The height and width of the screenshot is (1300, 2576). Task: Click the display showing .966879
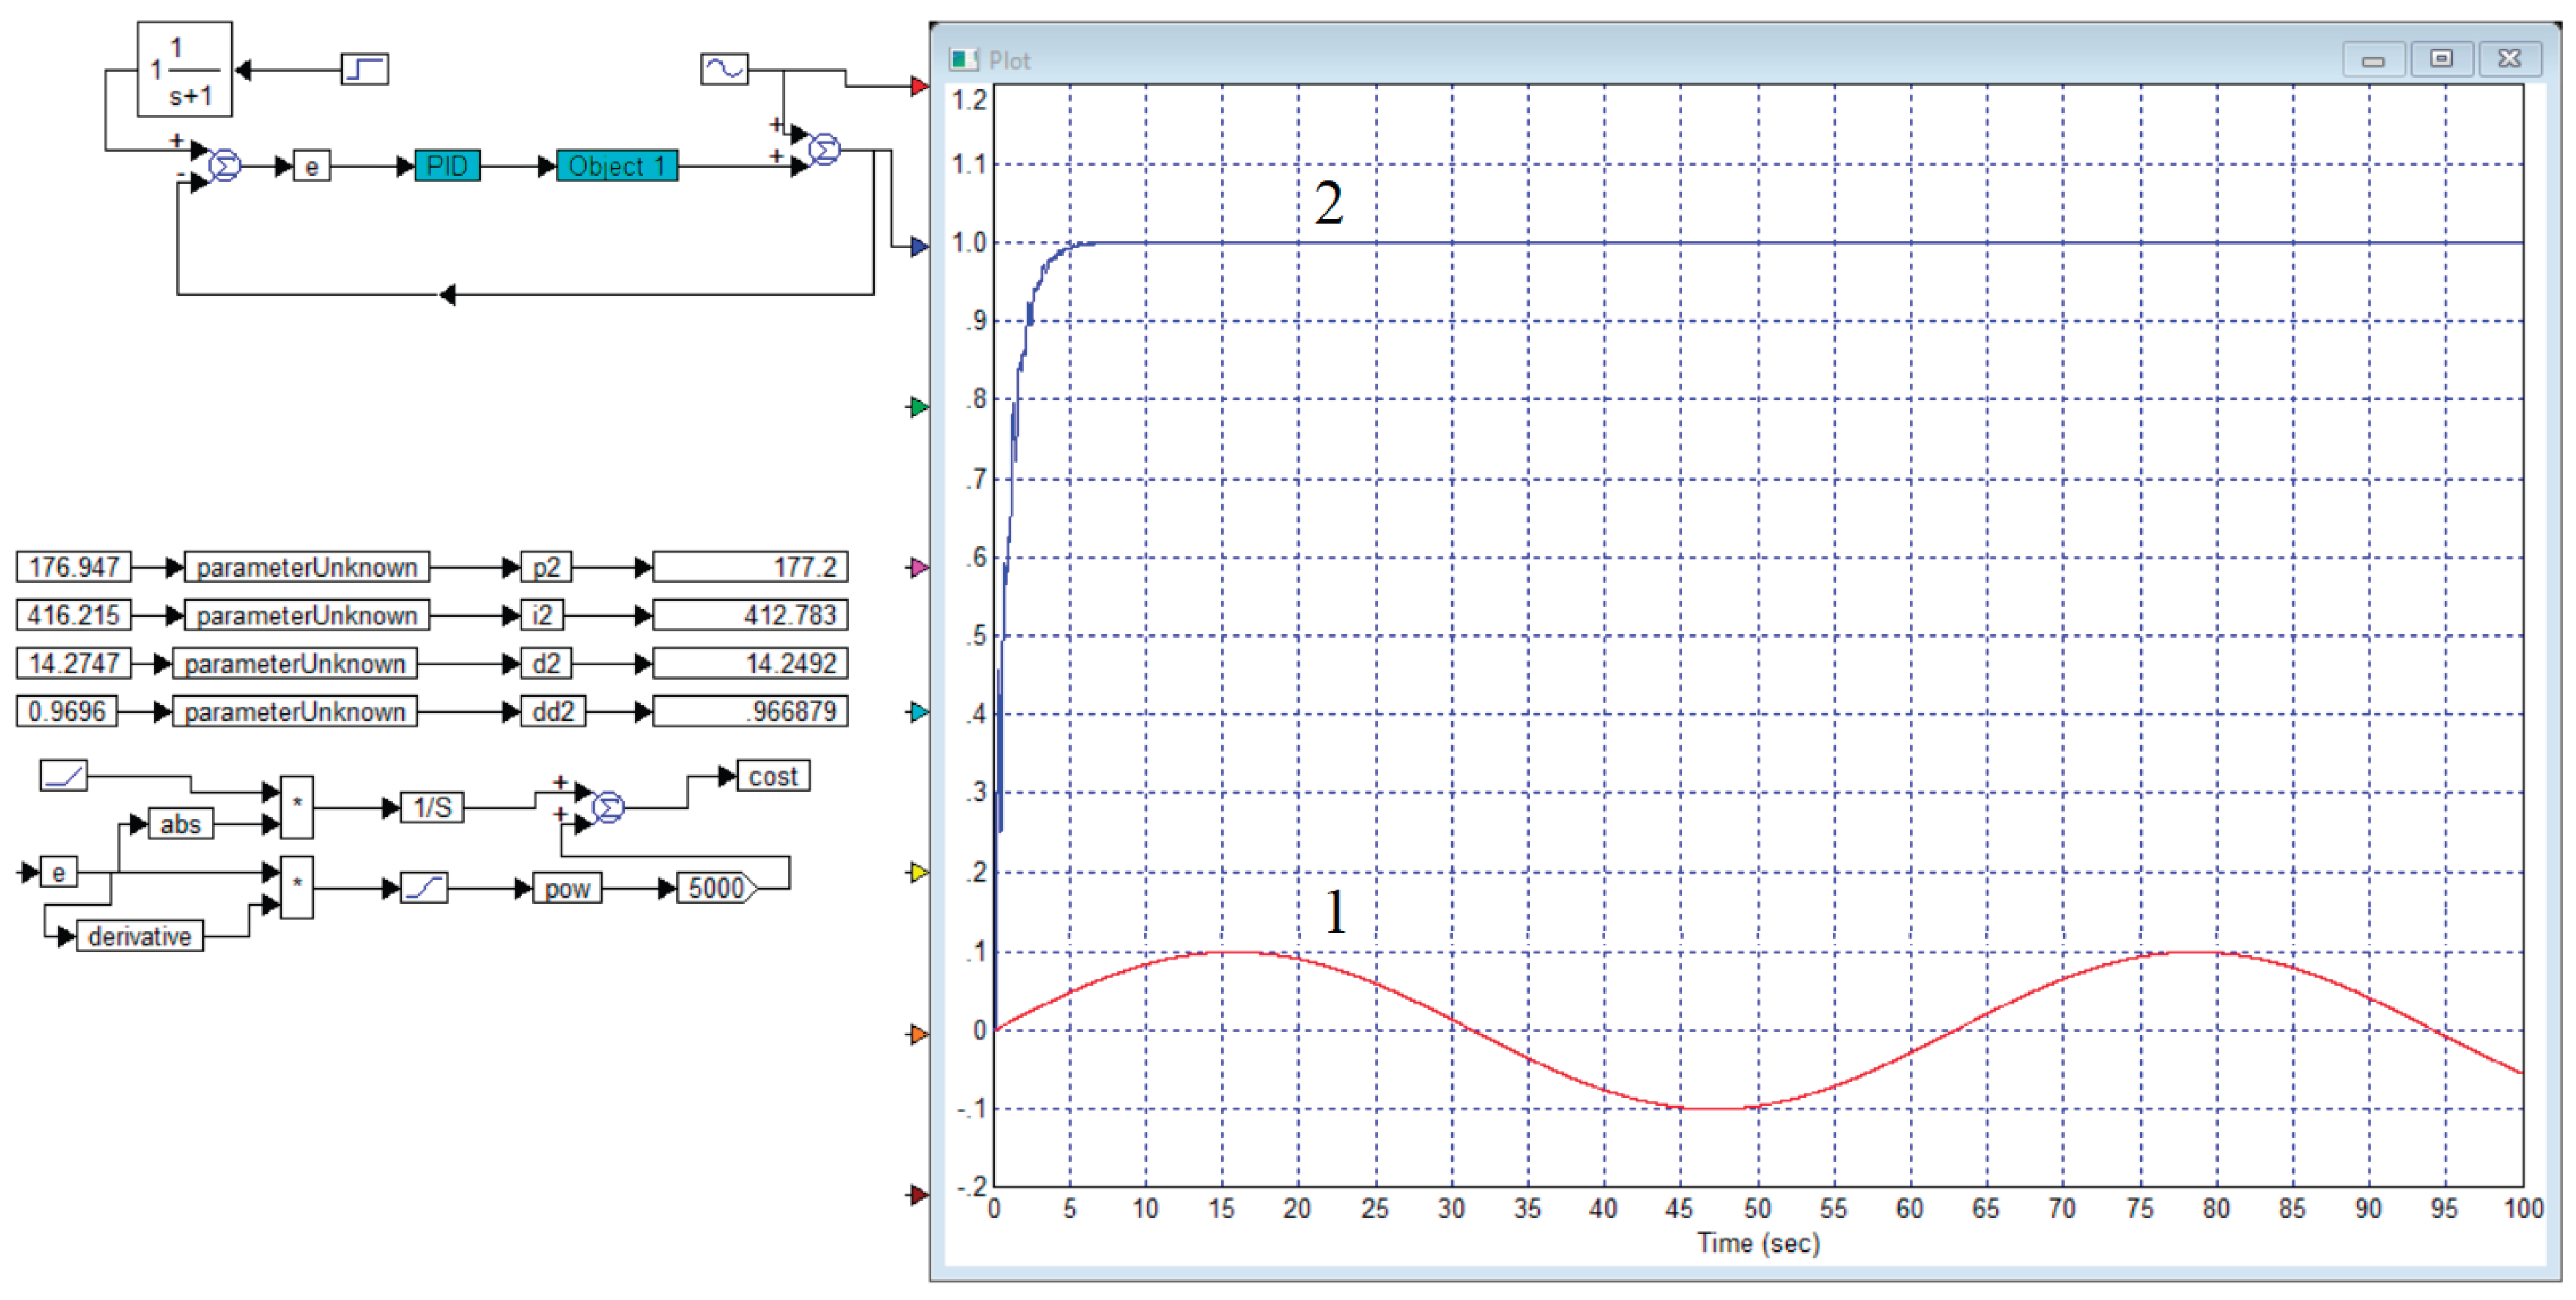click(750, 711)
